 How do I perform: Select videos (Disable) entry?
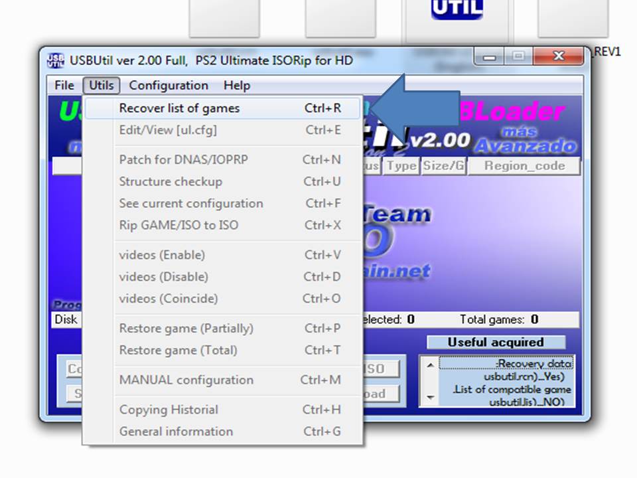pyautogui.click(x=222, y=277)
